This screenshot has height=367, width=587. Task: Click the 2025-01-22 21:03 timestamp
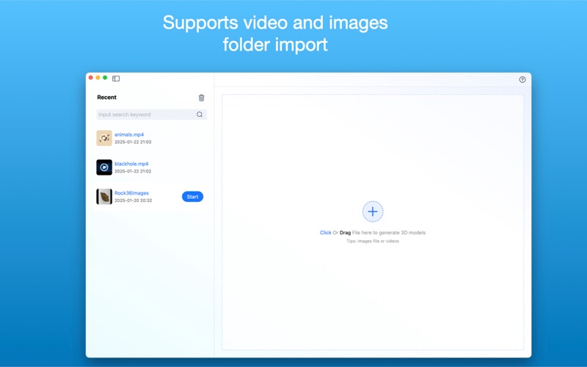(133, 142)
